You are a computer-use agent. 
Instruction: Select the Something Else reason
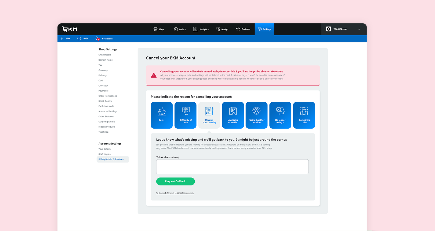point(304,115)
